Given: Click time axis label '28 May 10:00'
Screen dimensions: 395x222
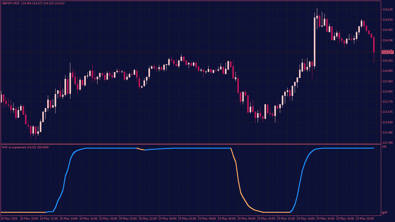Looking at the screenshot, I should (29, 219).
